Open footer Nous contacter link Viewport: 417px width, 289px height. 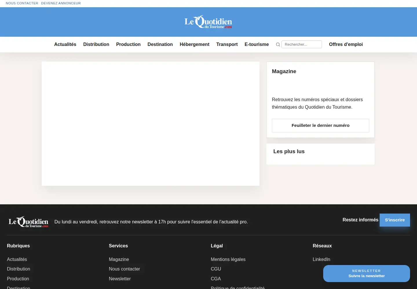click(124, 269)
